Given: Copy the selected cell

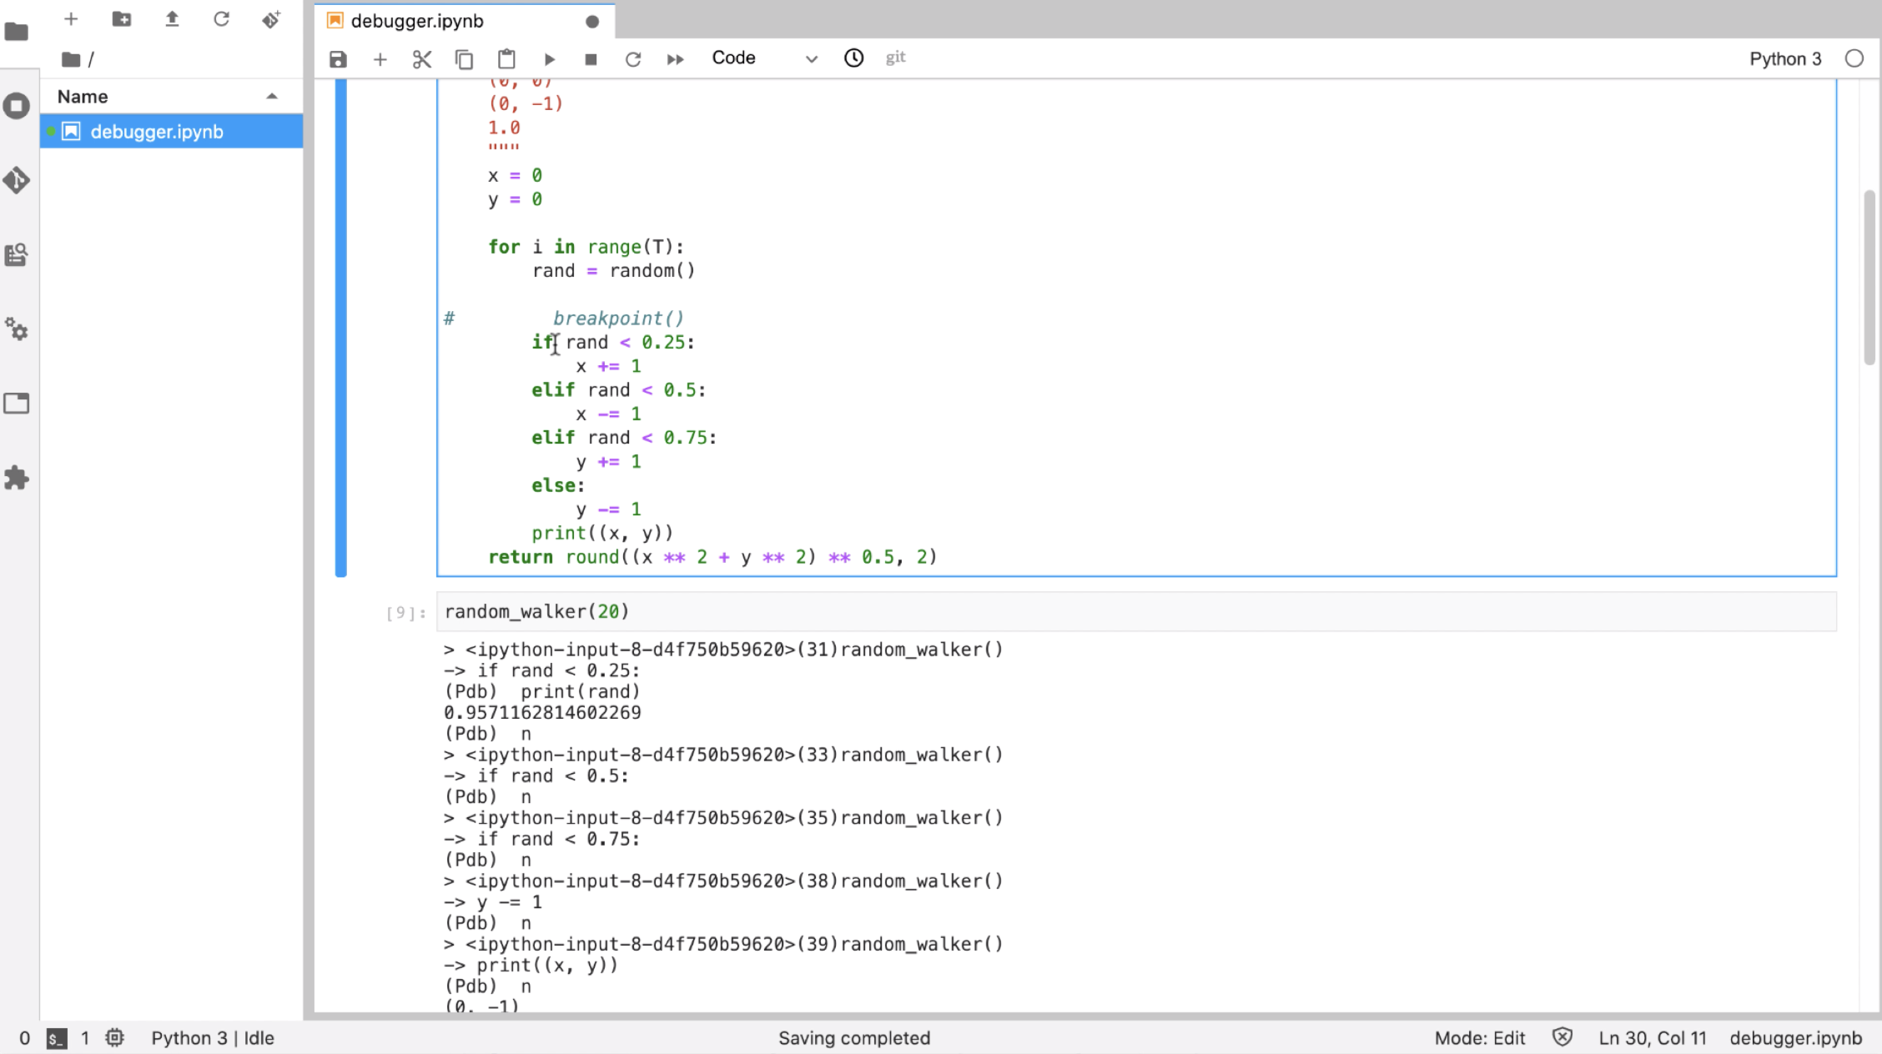Looking at the screenshot, I should [464, 59].
